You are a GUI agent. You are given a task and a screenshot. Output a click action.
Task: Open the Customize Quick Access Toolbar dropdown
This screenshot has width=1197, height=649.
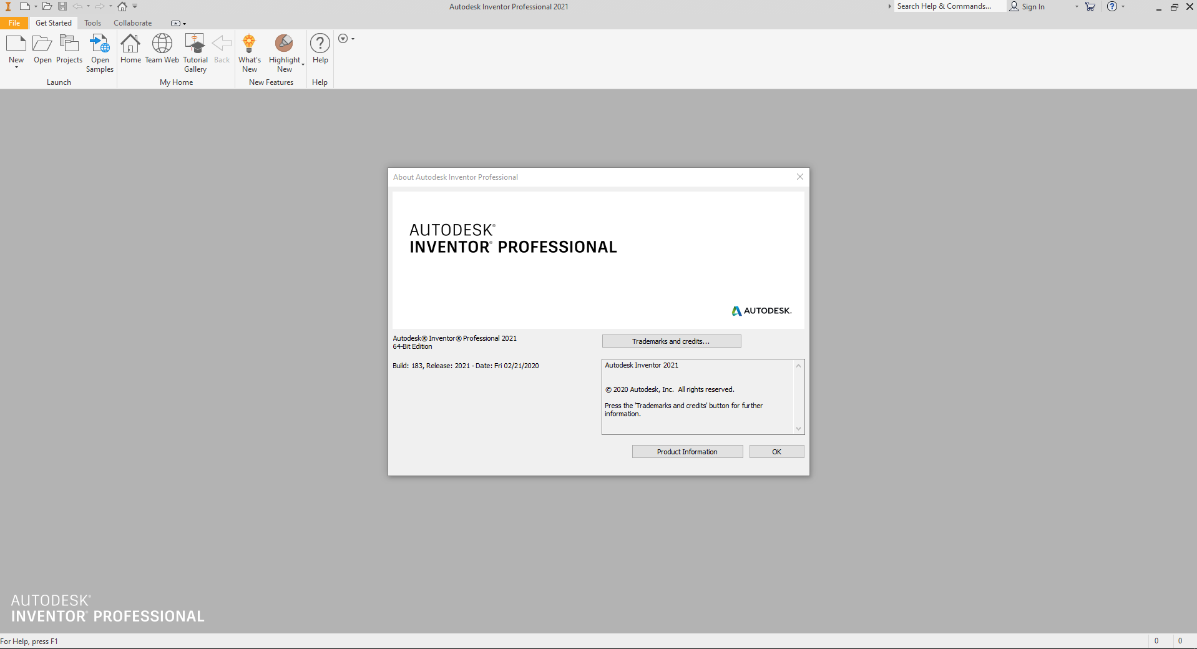135,6
